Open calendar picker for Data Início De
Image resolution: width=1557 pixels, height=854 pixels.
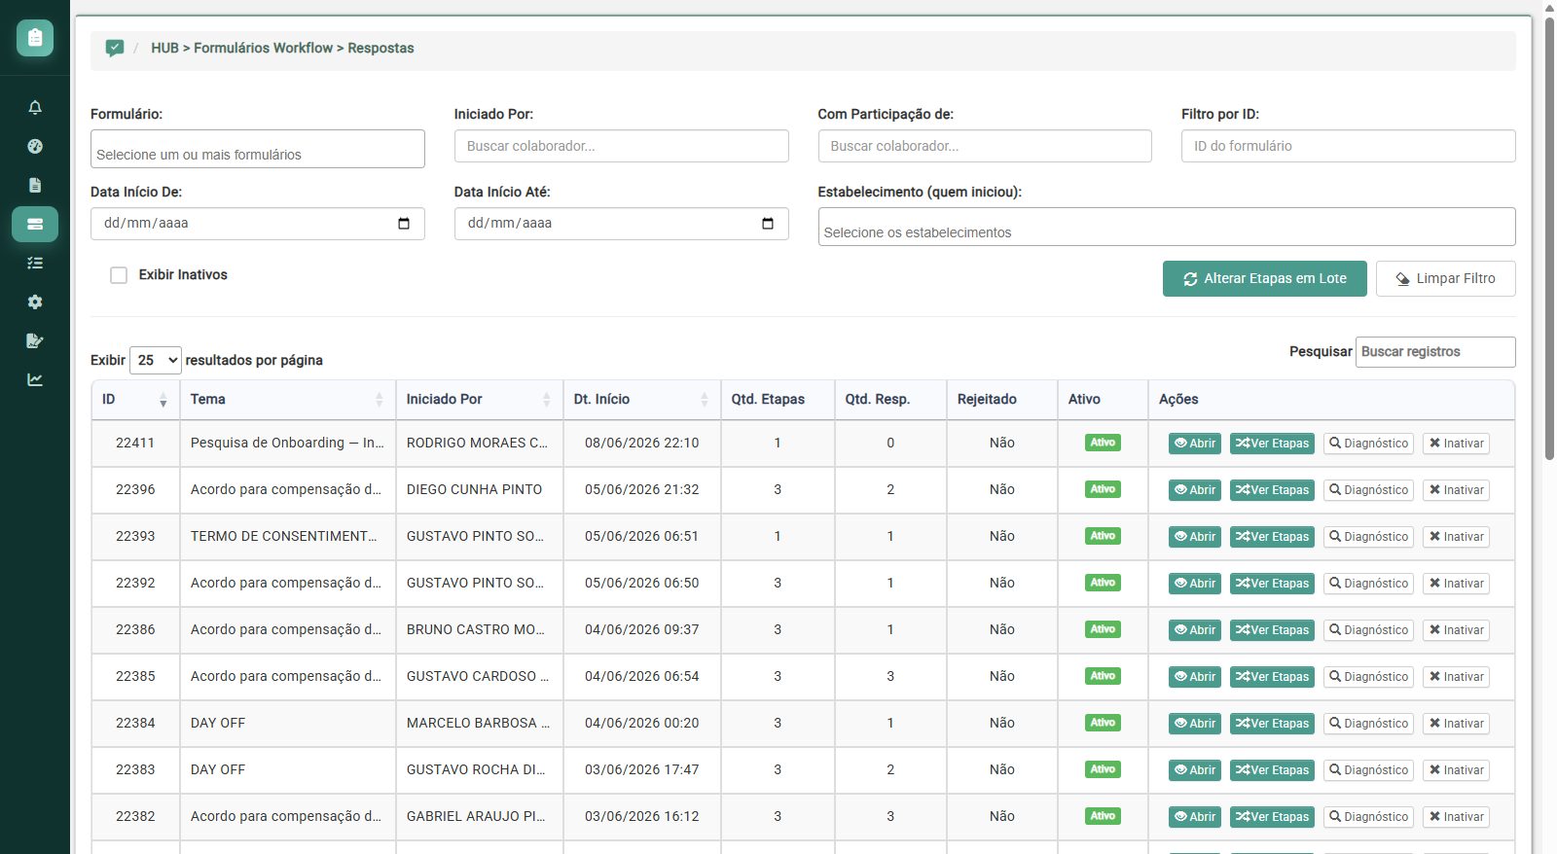pyautogui.click(x=404, y=224)
